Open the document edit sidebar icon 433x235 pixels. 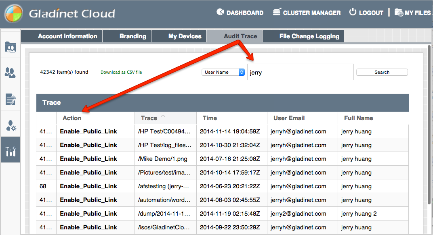[11, 99]
